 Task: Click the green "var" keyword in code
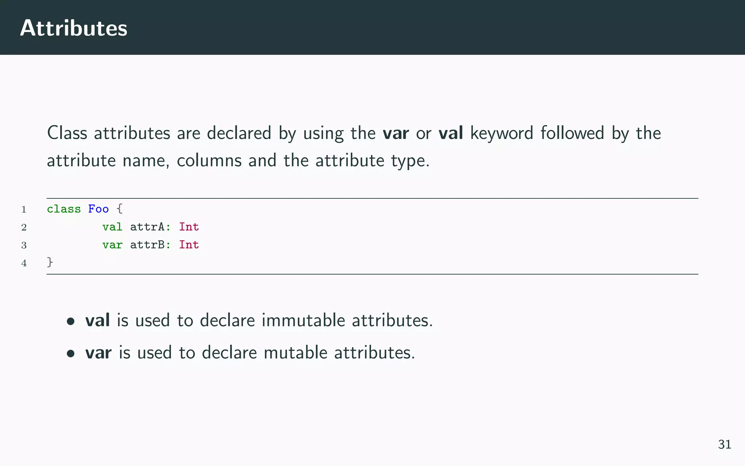pos(112,245)
